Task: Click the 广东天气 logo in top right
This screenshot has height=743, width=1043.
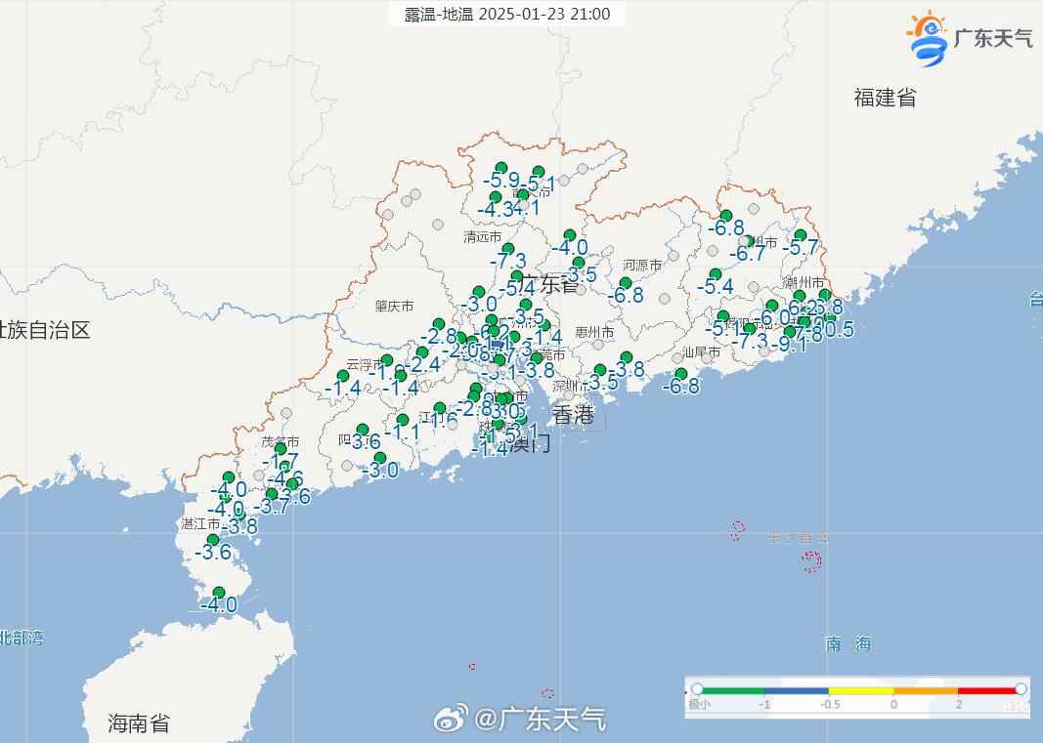Action: 969,39
